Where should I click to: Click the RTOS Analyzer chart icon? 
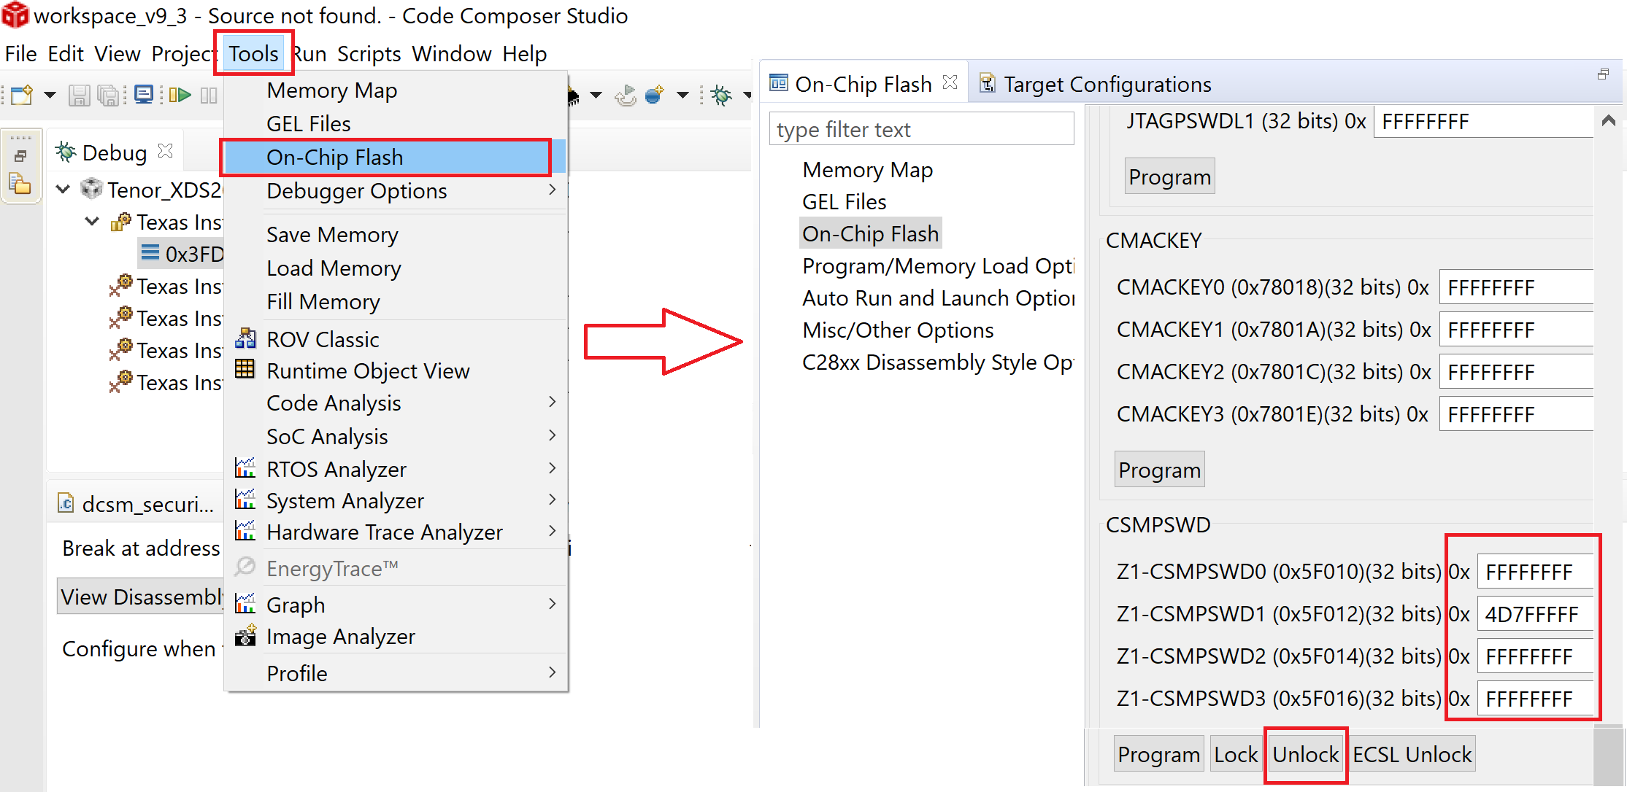pyautogui.click(x=245, y=467)
